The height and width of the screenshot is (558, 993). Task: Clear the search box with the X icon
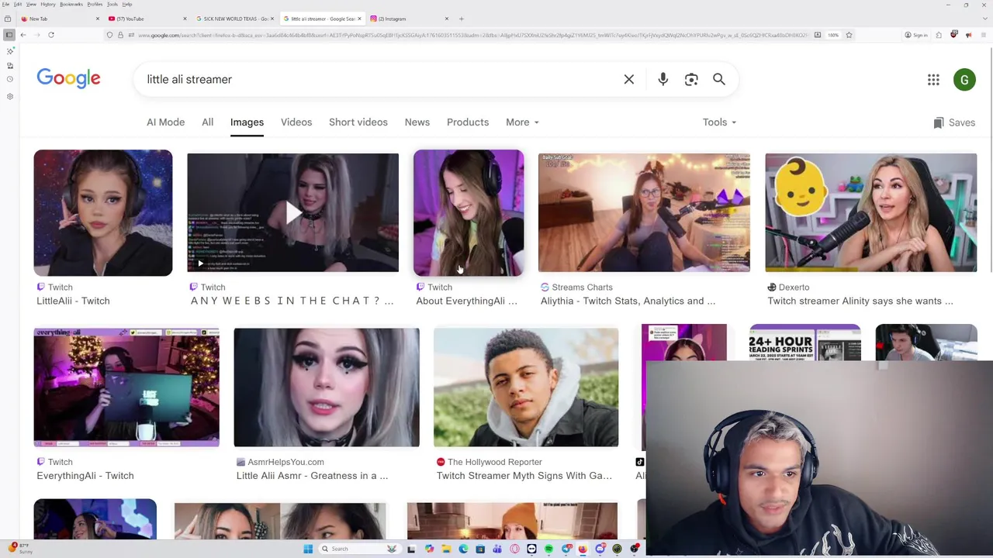(x=629, y=79)
